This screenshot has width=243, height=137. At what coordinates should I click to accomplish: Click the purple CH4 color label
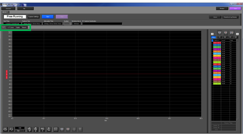[217, 49]
